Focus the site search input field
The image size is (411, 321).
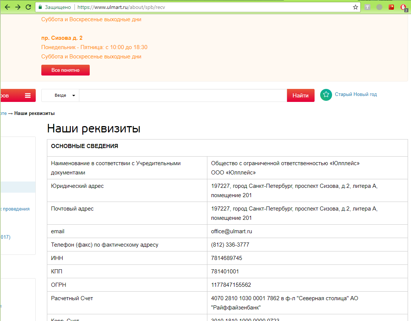click(x=183, y=95)
